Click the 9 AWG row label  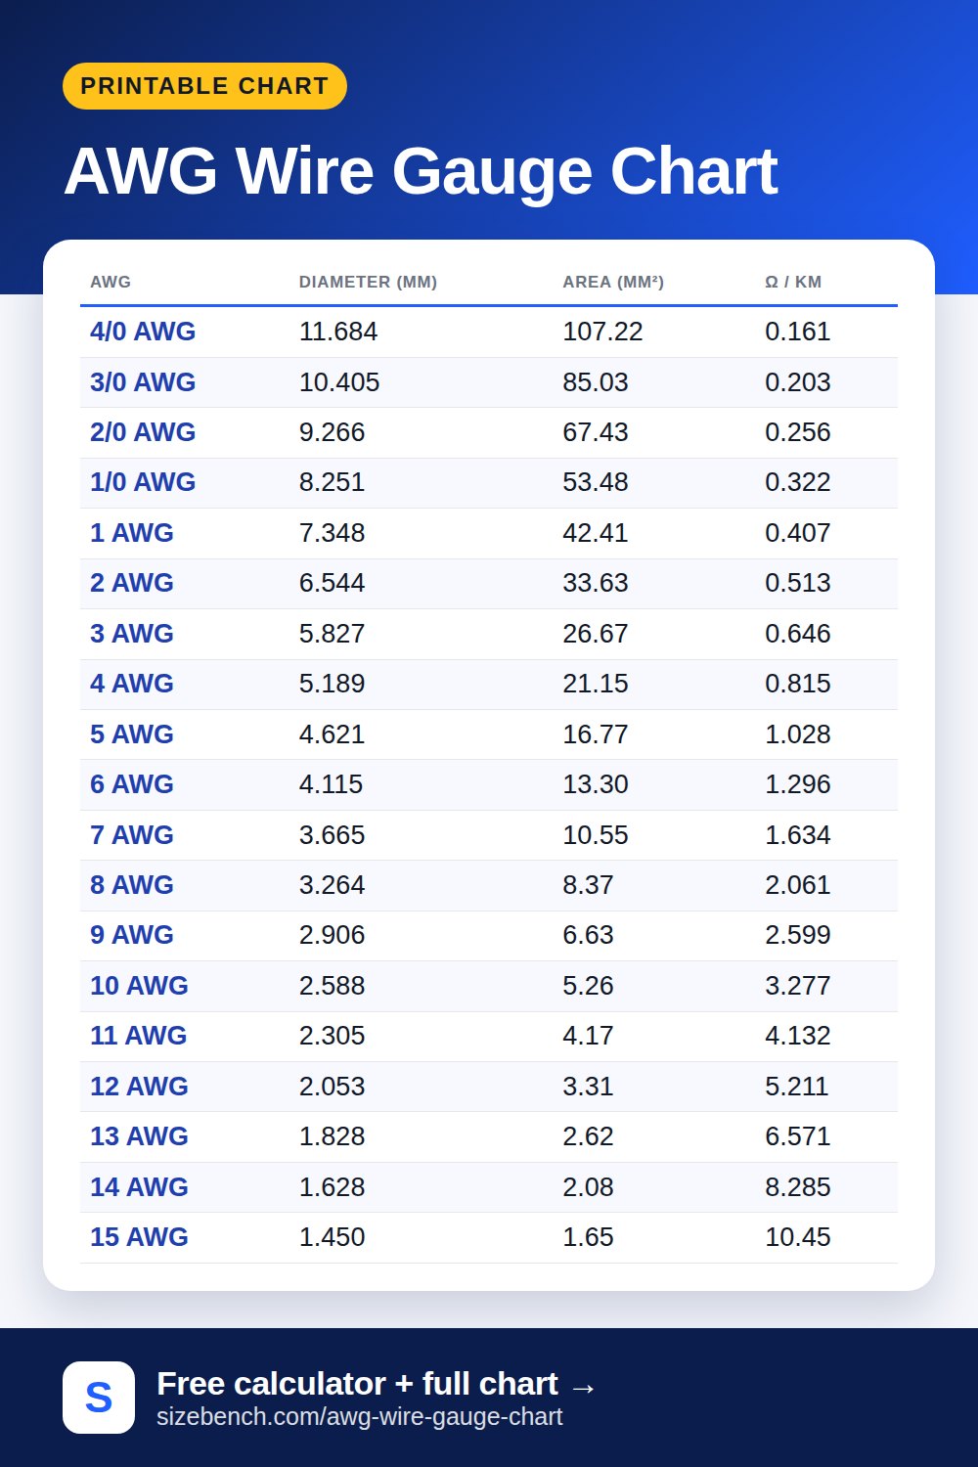[x=132, y=935]
